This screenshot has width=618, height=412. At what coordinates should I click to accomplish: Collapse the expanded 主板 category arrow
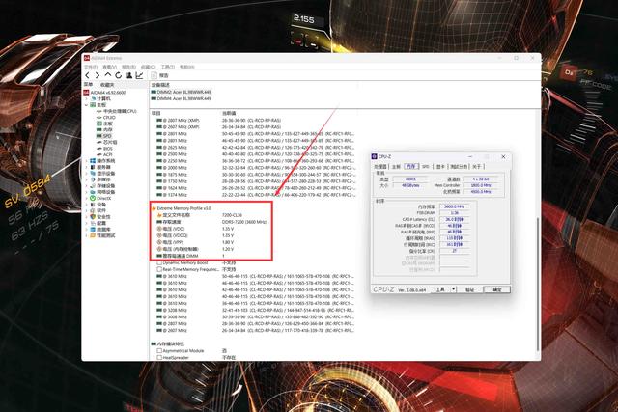coord(86,105)
